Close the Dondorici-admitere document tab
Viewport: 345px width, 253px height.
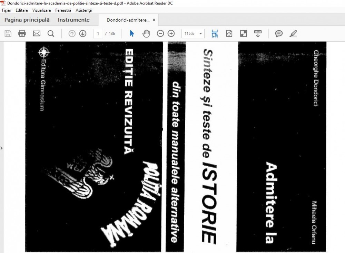(154, 20)
